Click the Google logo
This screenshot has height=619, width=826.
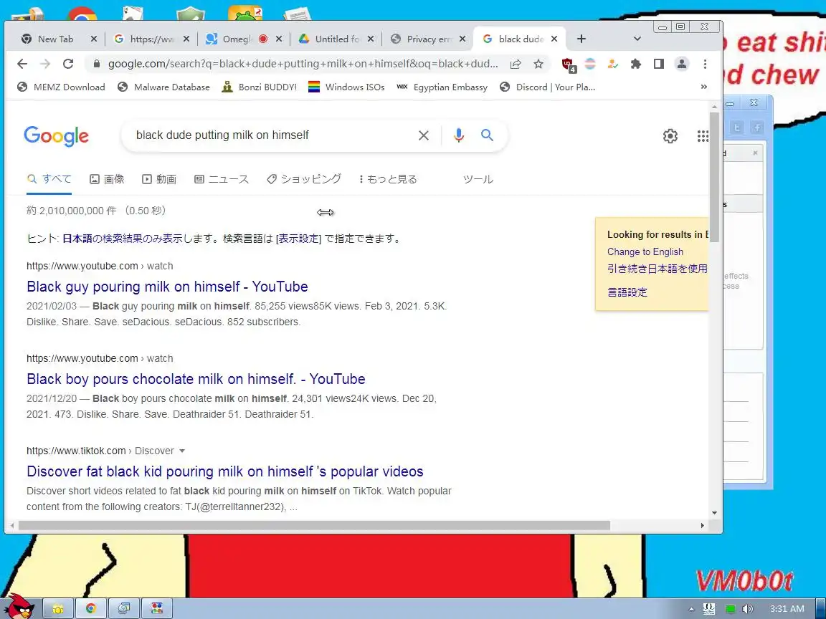click(x=57, y=136)
